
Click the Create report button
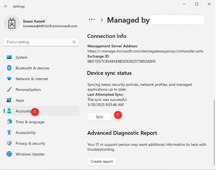102,161
